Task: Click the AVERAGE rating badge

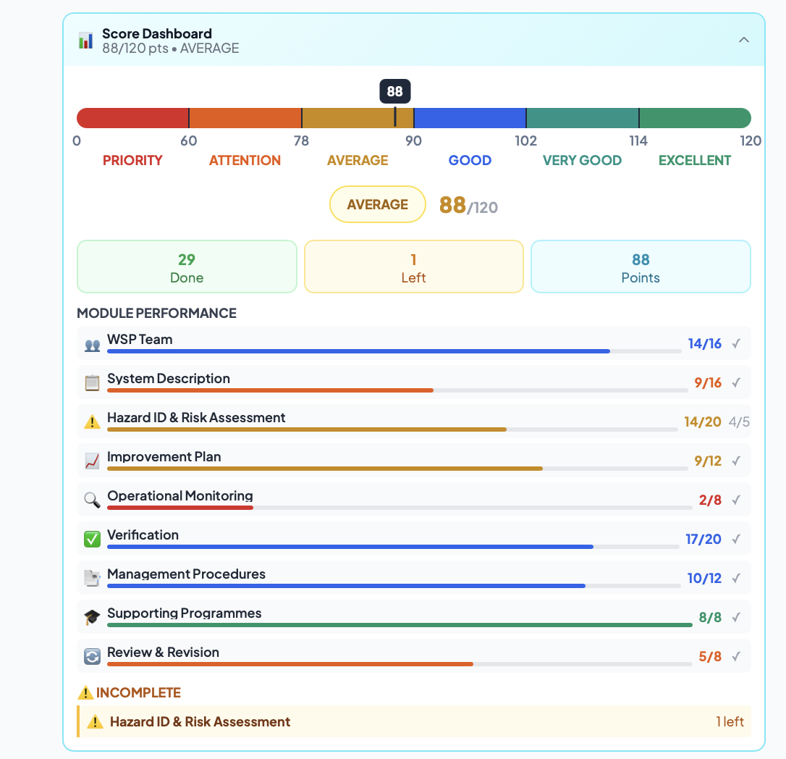Action: click(x=378, y=205)
